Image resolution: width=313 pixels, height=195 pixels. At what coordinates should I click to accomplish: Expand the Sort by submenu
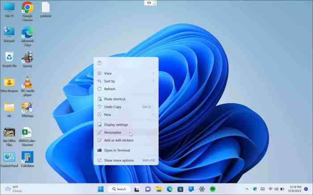click(126, 81)
